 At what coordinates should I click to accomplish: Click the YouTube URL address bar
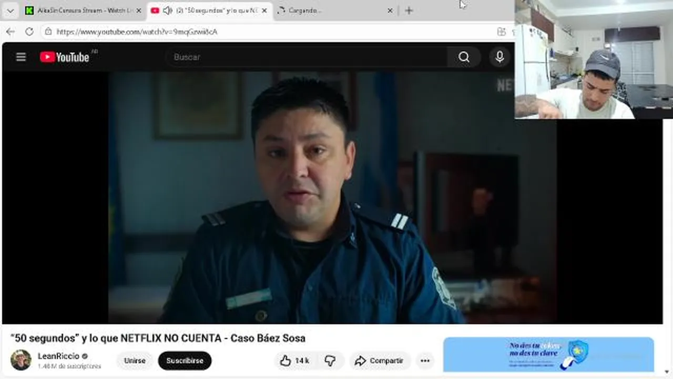click(137, 32)
